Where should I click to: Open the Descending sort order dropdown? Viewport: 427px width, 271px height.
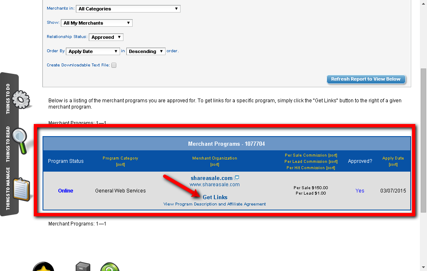click(146, 51)
